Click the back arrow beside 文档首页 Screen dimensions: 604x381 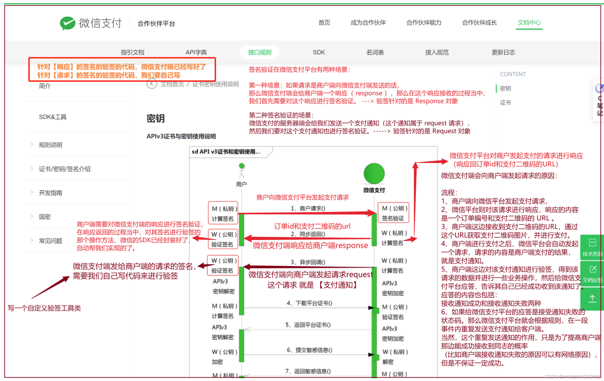coord(152,84)
